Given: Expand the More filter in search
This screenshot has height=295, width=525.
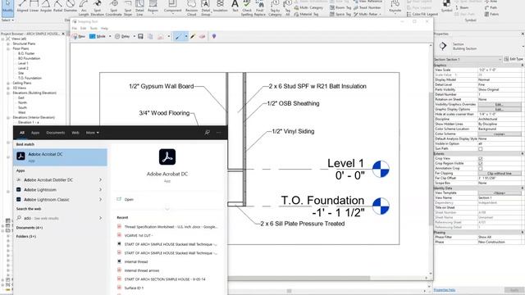Looking at the screenshot, I should click(93, 133).
